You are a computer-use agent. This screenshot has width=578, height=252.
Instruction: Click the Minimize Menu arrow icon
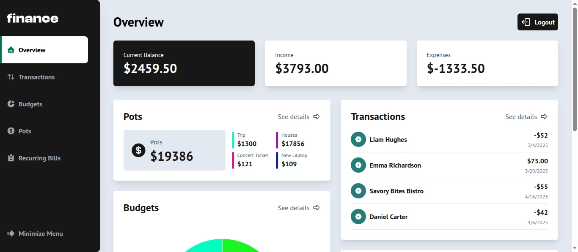pyautogui.click(x=11, y=233)
